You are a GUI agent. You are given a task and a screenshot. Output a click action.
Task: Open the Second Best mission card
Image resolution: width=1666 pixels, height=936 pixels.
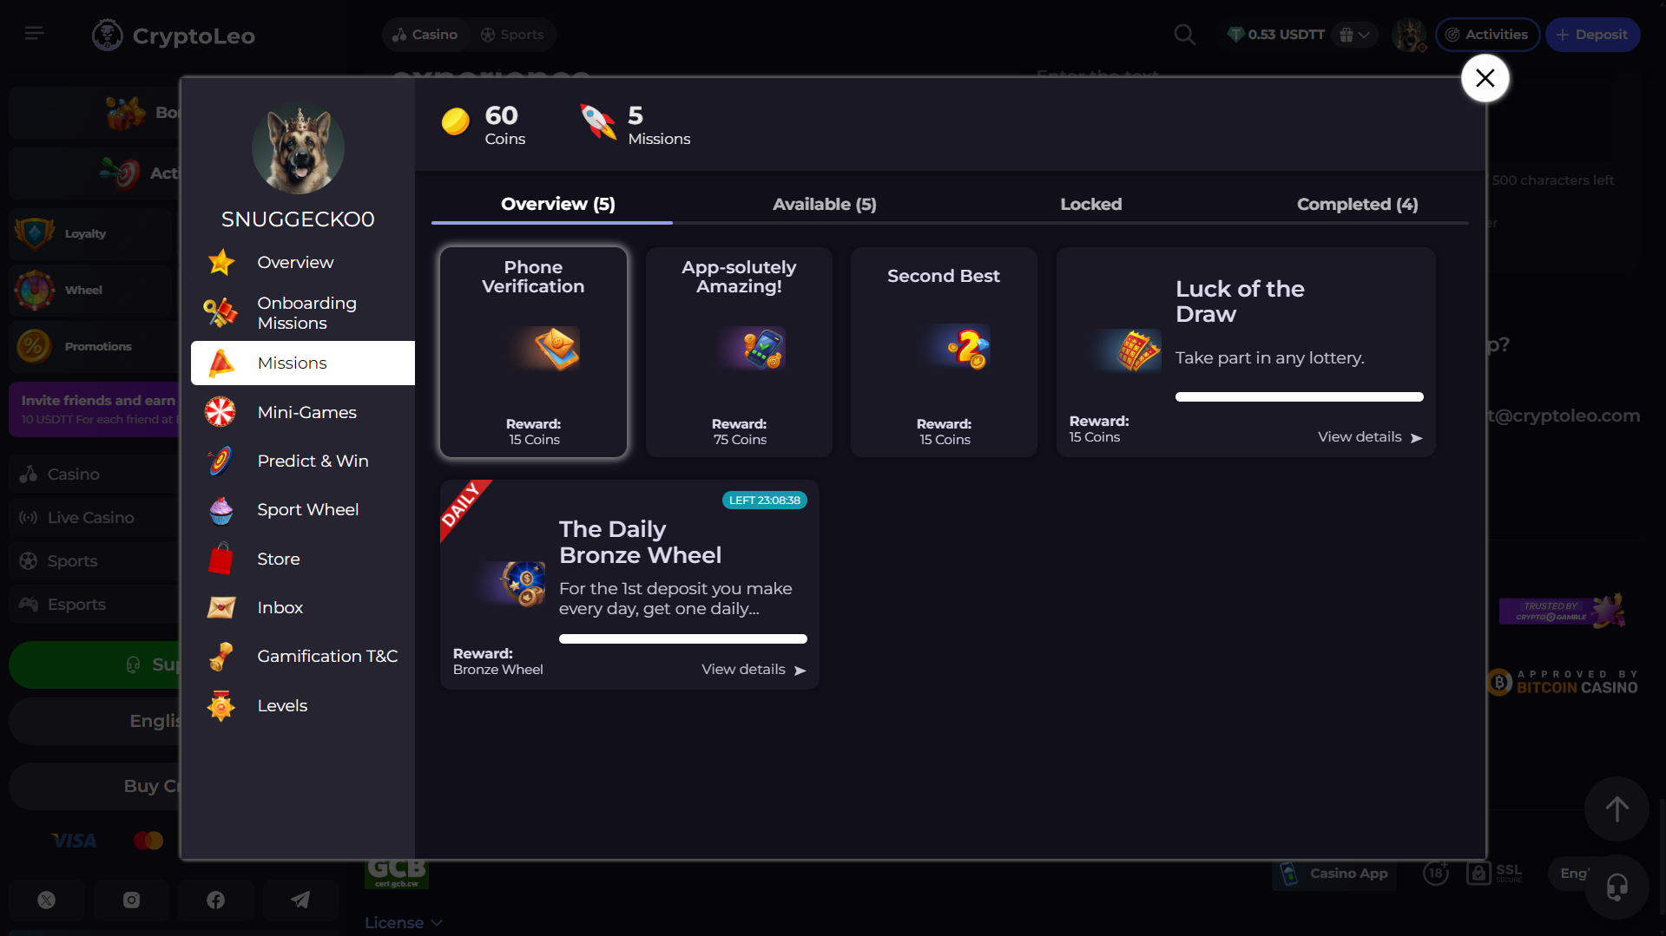click(x=944, y=352)
